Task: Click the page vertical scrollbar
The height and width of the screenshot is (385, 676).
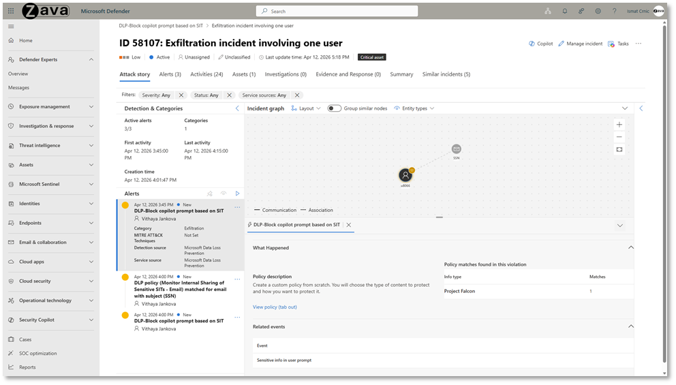Action: (664, 192)
